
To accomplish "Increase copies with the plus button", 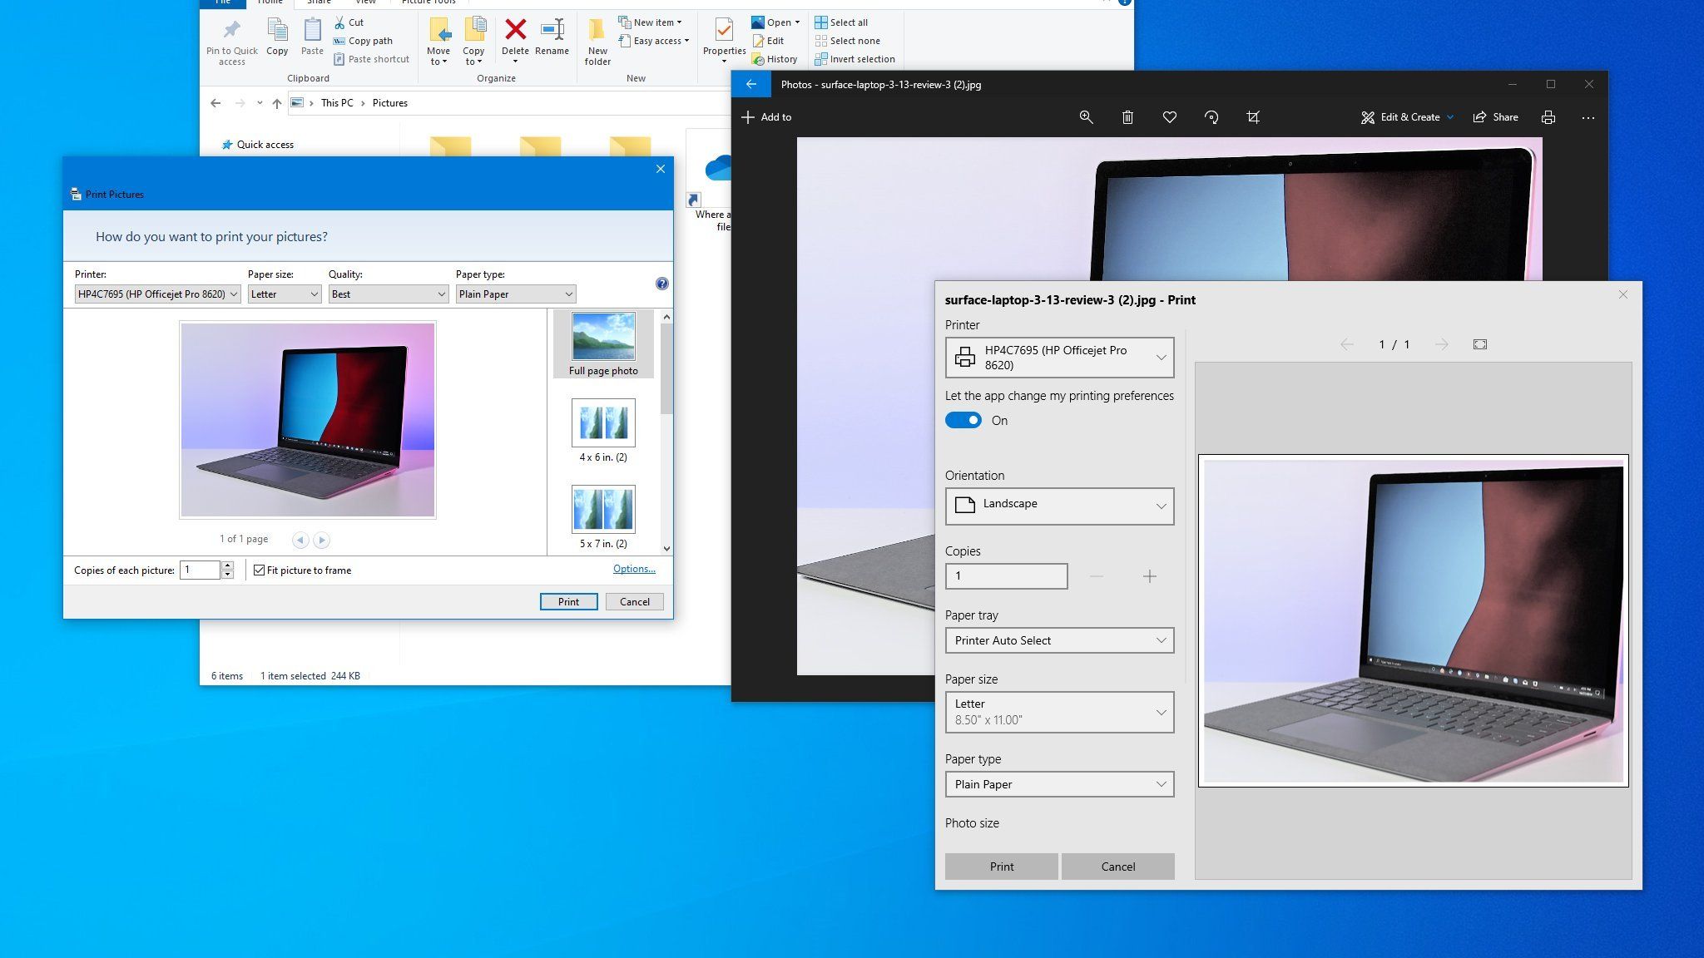I will pyautogui.click(x=1149, y=576).
